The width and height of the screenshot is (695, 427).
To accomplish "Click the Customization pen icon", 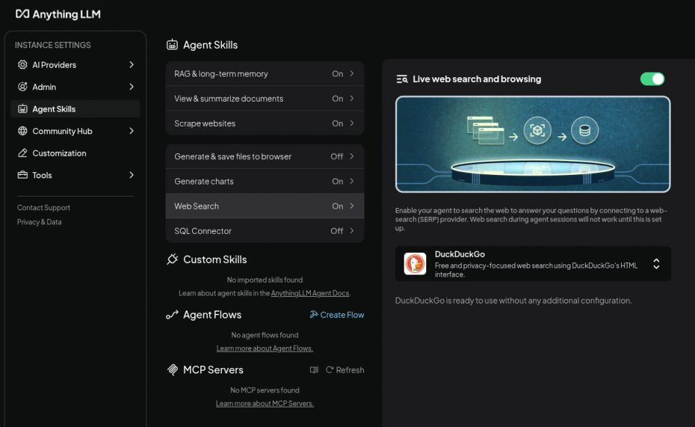I will pyautogui.click(x=23, y=153).
